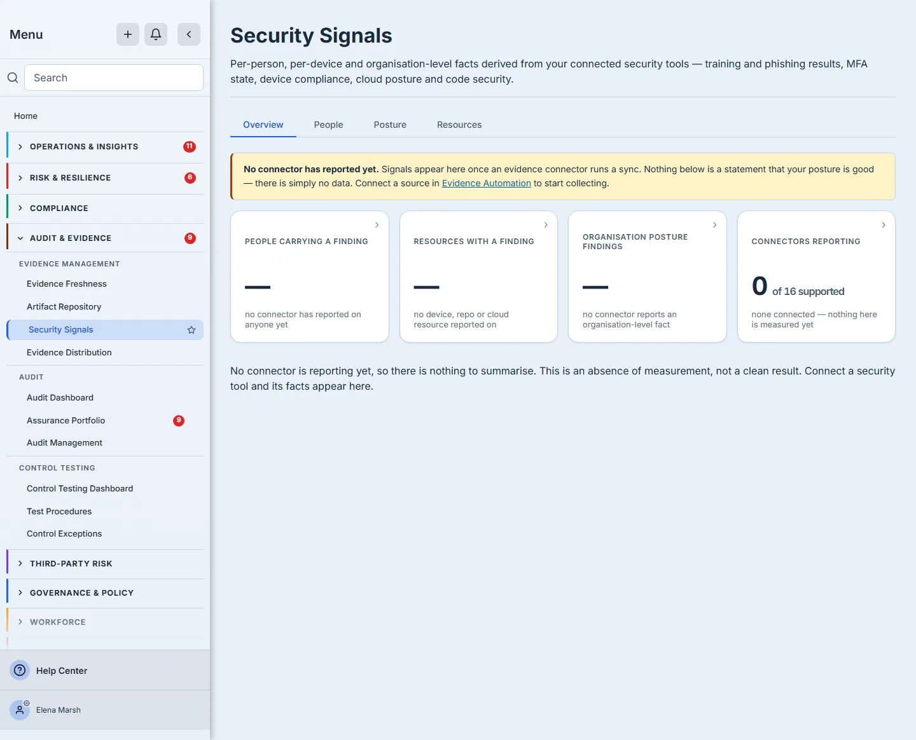This screenshot has height=740, width=916.
Task: Switch to the Resources tab
Action: 459,125
